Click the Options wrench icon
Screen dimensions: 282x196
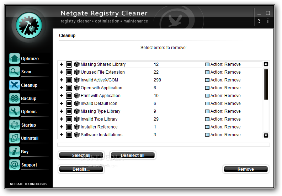(x=14, y=111)
